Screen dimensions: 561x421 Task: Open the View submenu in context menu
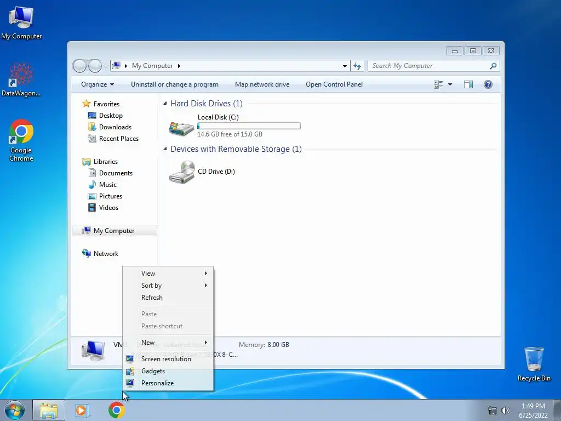click(168, 274)
